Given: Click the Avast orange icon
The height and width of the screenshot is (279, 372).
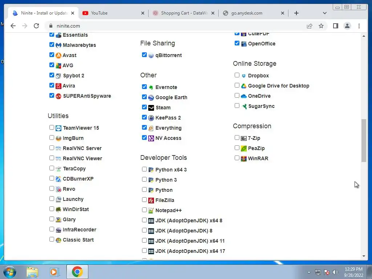Looking at the screenshot, I should point(58,55).
